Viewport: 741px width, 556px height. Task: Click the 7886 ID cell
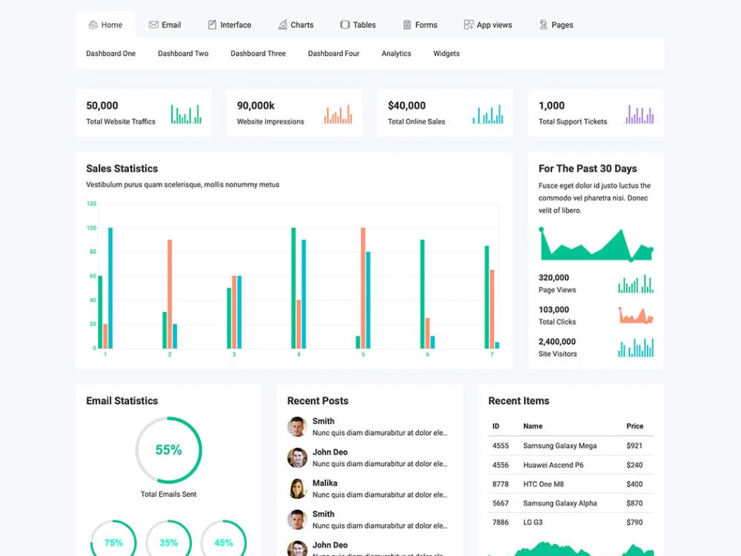coord(500,522)
